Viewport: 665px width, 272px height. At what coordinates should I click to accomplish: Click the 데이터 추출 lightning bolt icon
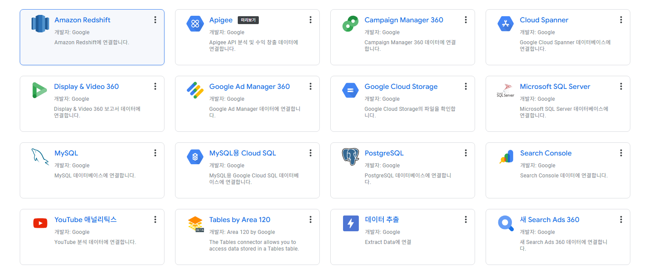(x=350, y=223)
